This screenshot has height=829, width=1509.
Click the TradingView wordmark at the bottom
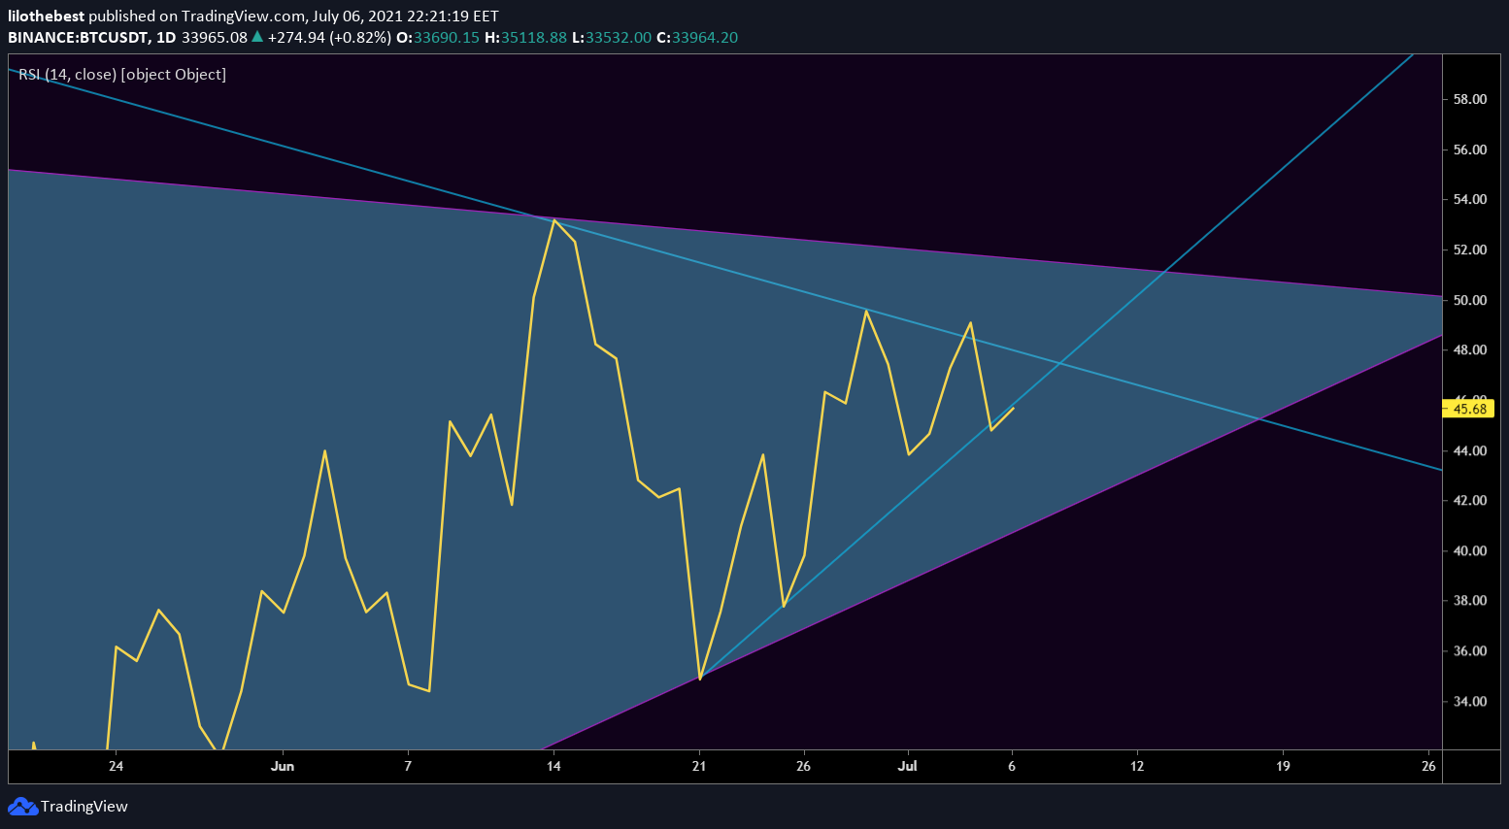[x=84, y=807]
